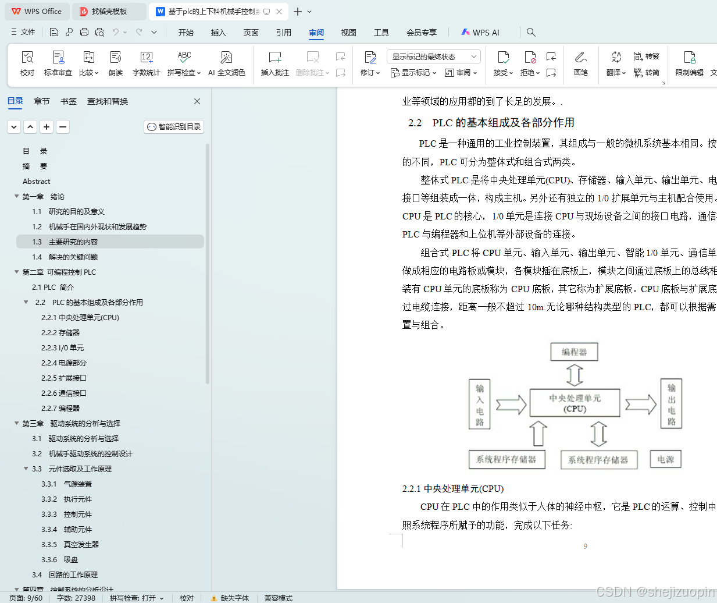Image resolution: width=717 pixels, height=603 pixels.
Task: Click the undo arrow icon
Action: click(x=116, y=32)
